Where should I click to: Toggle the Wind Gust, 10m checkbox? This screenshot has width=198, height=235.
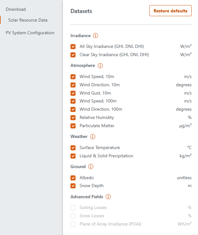tap(73, 93)
